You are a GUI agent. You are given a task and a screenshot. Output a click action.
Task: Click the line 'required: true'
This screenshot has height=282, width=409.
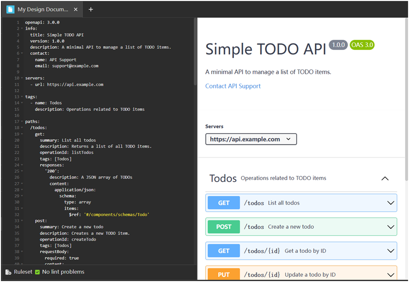(62, 258)
